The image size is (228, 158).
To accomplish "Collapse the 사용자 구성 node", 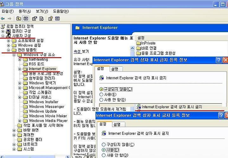I will 3,36.
